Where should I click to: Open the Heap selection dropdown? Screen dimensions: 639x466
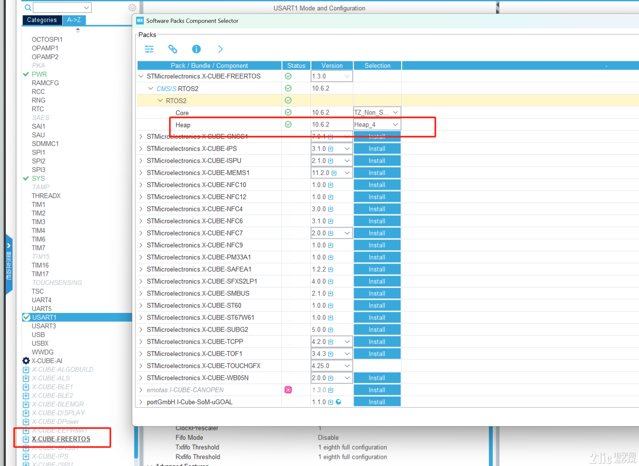click(377, 124)
